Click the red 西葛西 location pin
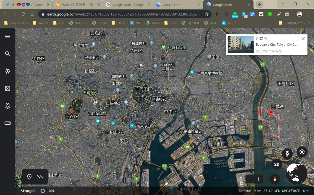The height and width of the screenshot is (195, 314). (x=271, y=113)
